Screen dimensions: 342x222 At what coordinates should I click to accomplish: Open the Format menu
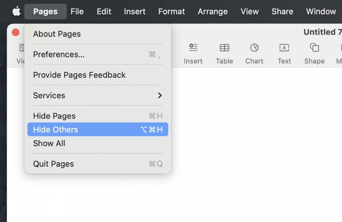click(x=171, y=11)
